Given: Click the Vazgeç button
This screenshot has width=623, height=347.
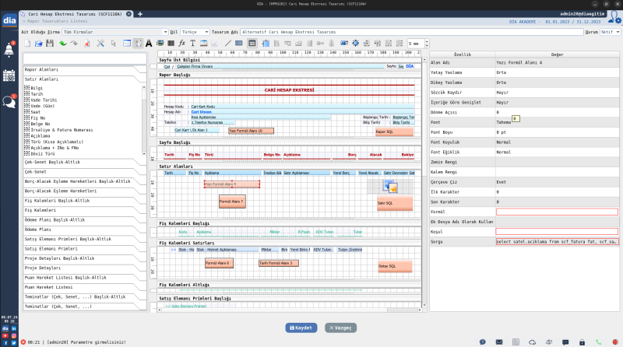Looking at the screenshot, I should click(x=341, y=328).
